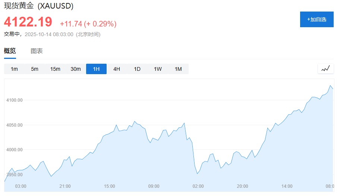Select the 5m interval
Screen dimensions: 340x196
pos(35,69)
